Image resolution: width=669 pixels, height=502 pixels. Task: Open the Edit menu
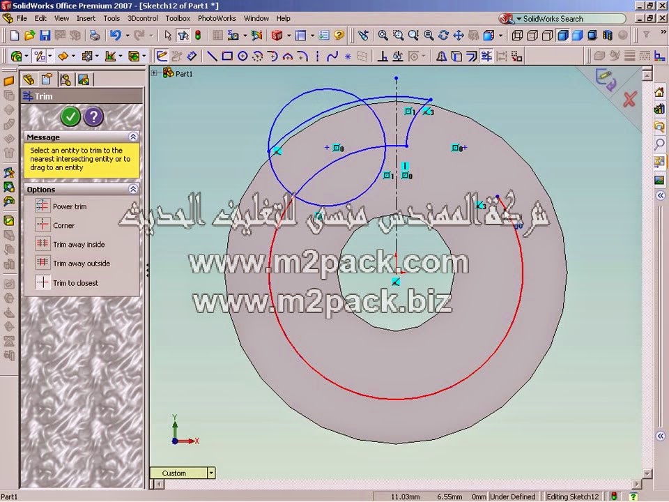coord(40,18)
